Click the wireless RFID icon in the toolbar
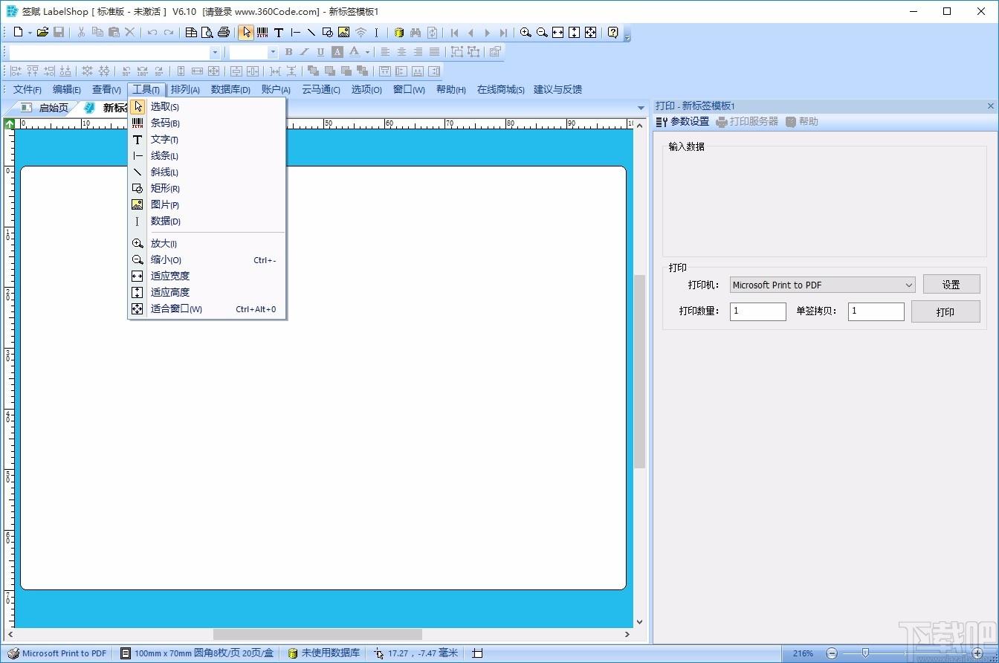This screenshot has width=999, height=663. point(361,32)
